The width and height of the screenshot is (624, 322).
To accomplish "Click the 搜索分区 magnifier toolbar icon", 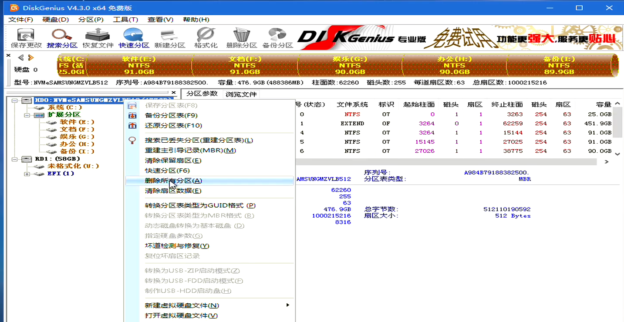I will click(x=62, y=38).
